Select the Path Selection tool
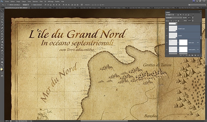This screenshot has height=122, width=207. click(2, 56)
